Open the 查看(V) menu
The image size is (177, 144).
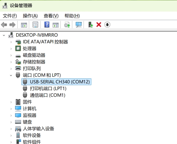[x=51, y=16]
